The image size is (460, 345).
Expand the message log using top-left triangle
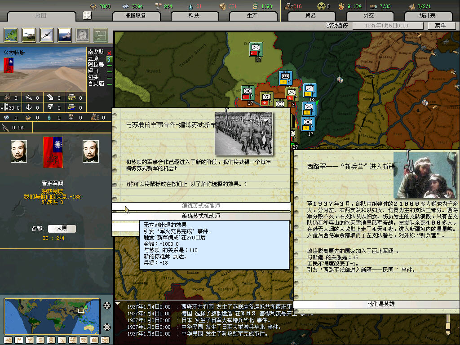tap(118, 303)
